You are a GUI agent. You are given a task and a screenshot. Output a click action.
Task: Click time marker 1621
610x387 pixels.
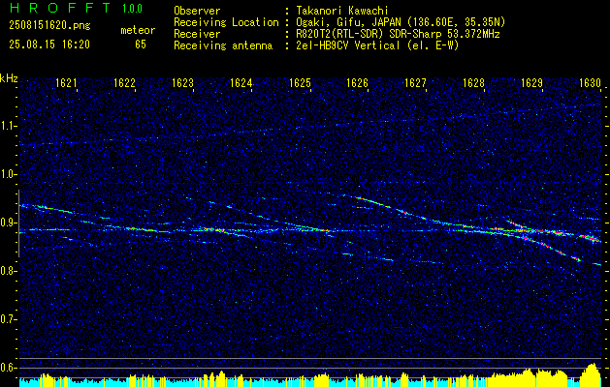pos(66,83)
